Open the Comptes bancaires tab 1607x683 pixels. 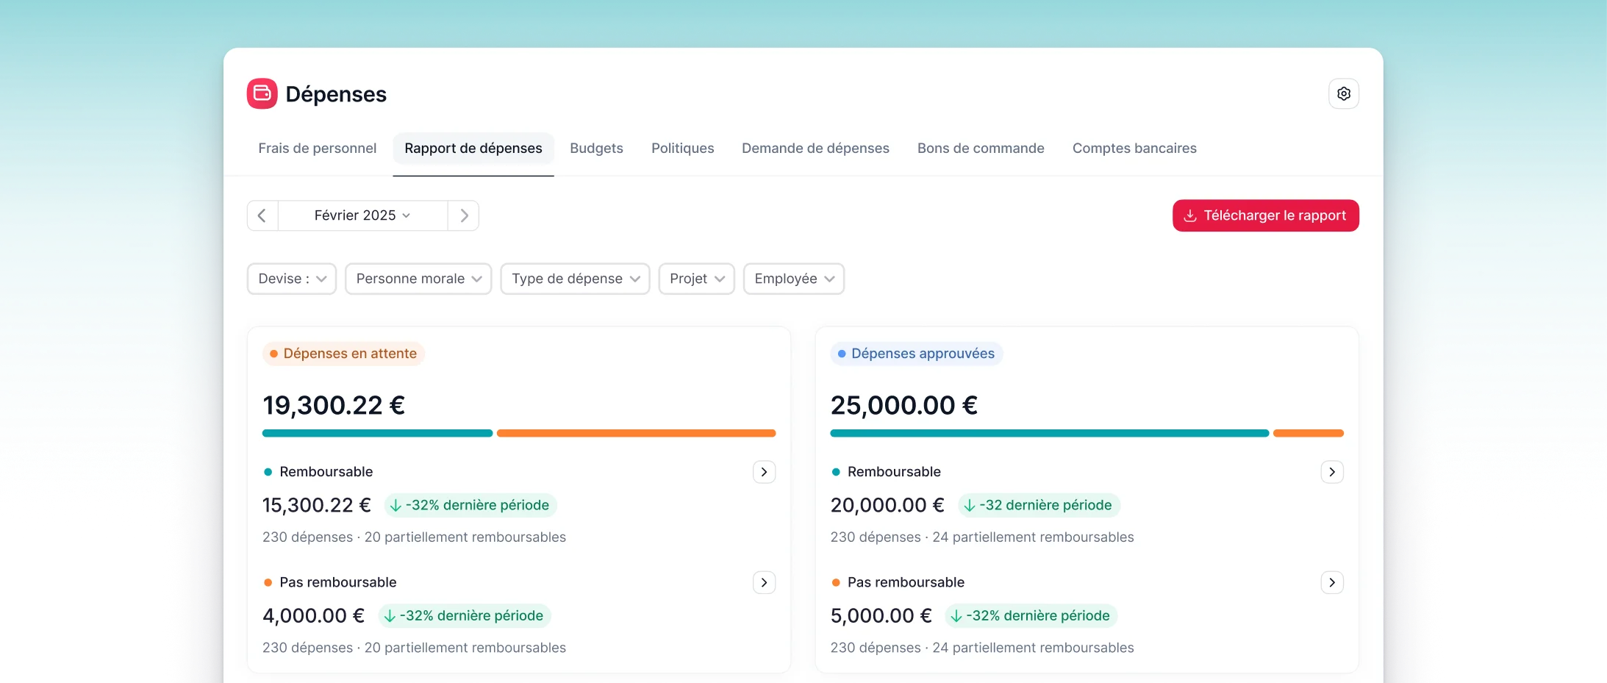coord(1134,149)
